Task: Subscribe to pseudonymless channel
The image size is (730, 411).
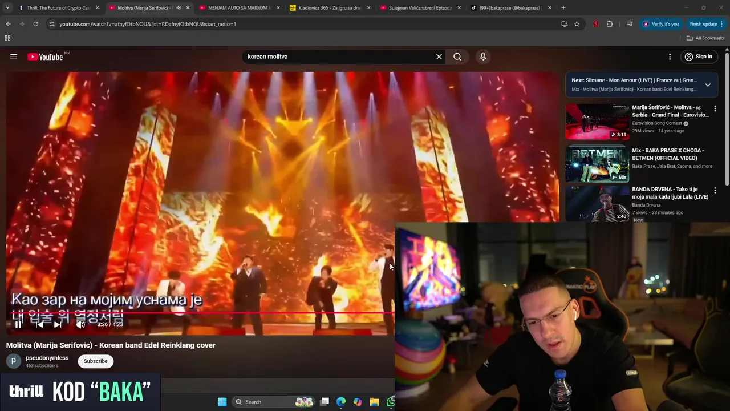Action: pyautogui.click(x=96, y=361)
